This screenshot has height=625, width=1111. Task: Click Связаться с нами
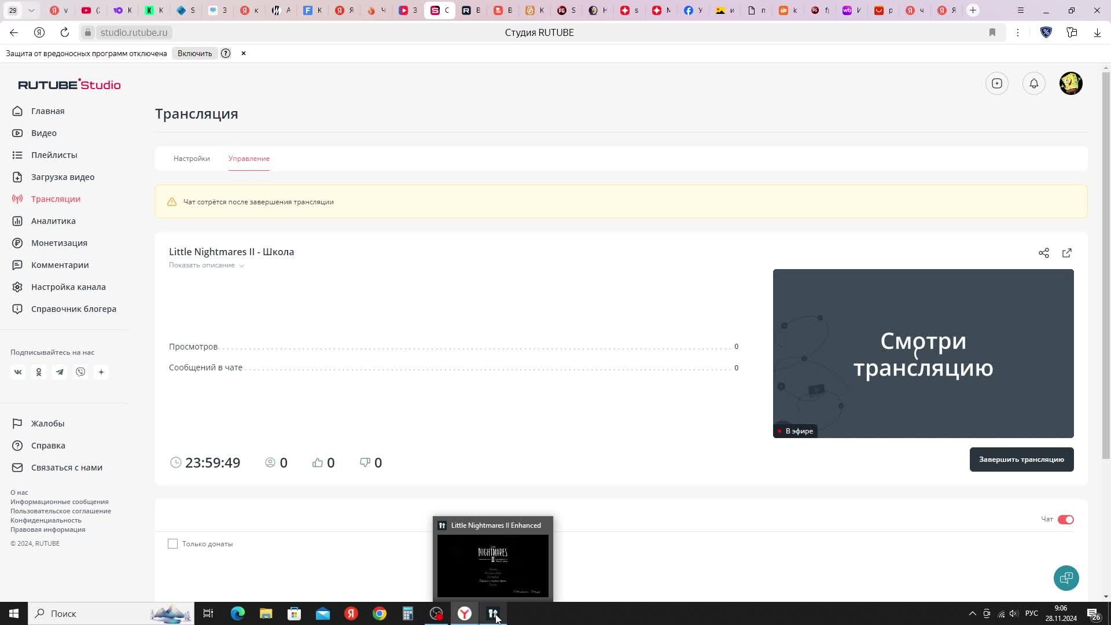coord(67,468)
